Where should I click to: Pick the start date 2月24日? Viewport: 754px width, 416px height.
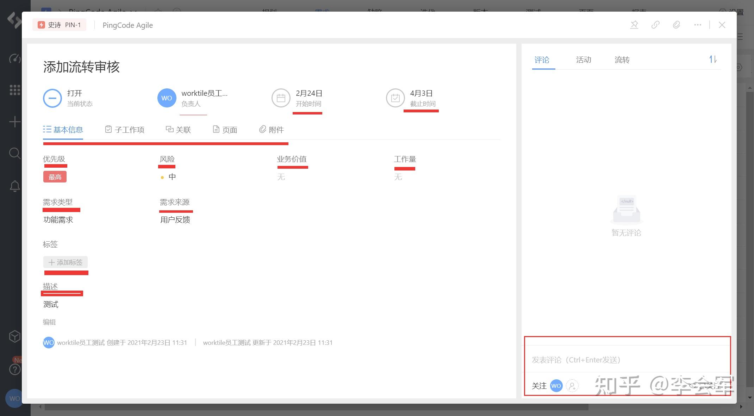pos(308,94)
